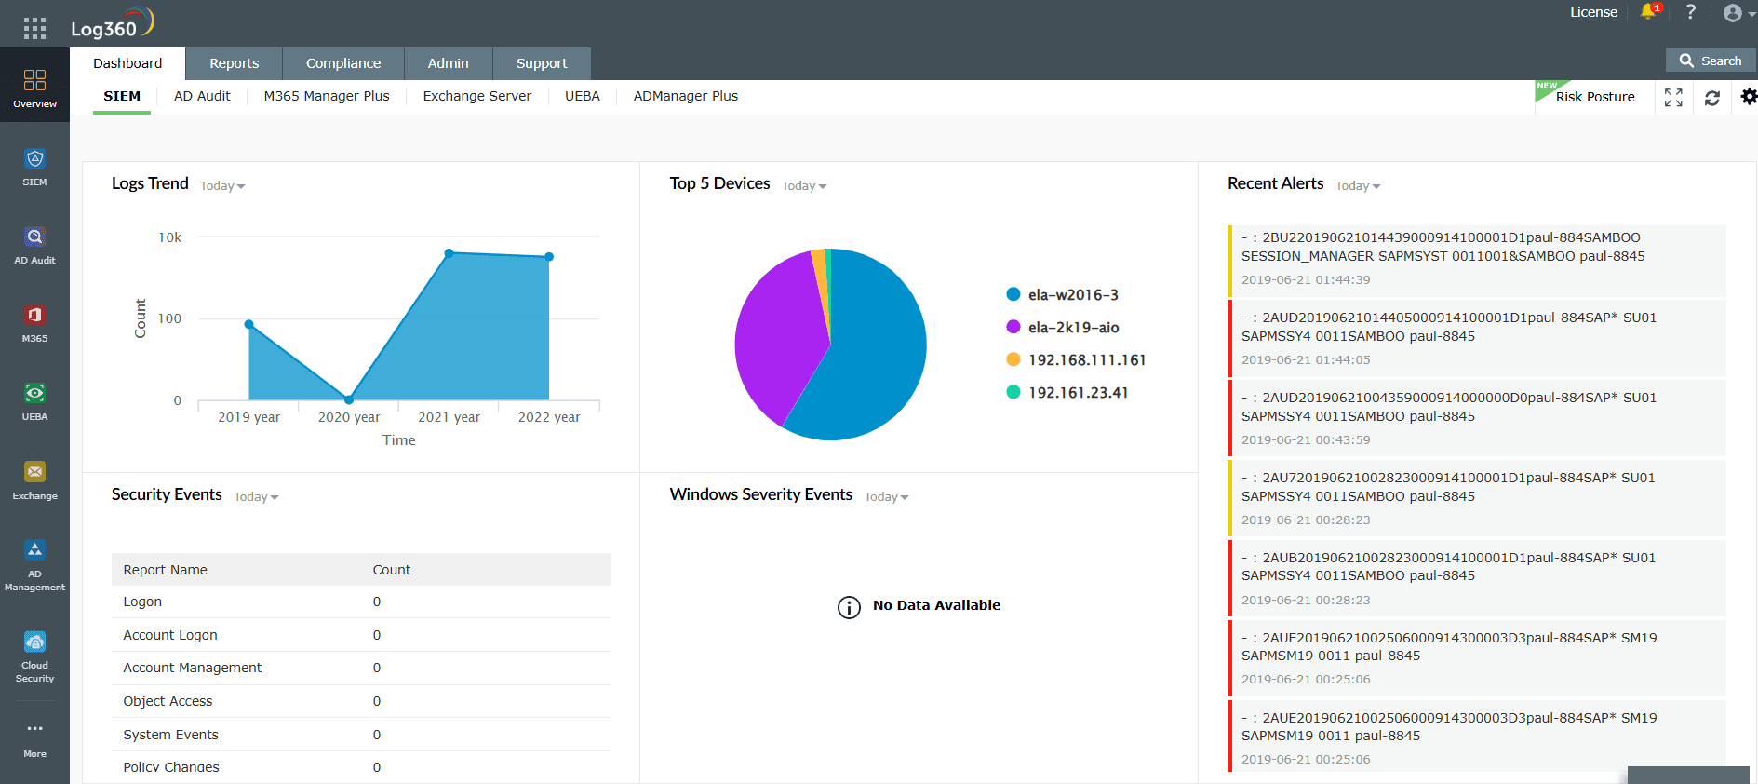Open the Risk Posture view
The image size is (1758, 784).
(1594, 97)
